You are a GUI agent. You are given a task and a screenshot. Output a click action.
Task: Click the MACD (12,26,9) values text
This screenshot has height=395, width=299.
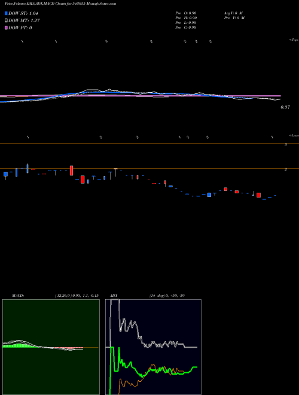pyautogui.click(x=77, y=296)
